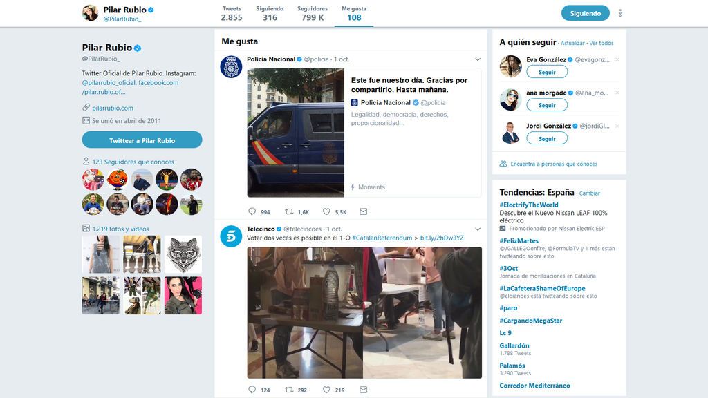Open the wolf illustration media thumbnail
The width and height of the screenshot is (708, 398).
[x=183, y=254]
